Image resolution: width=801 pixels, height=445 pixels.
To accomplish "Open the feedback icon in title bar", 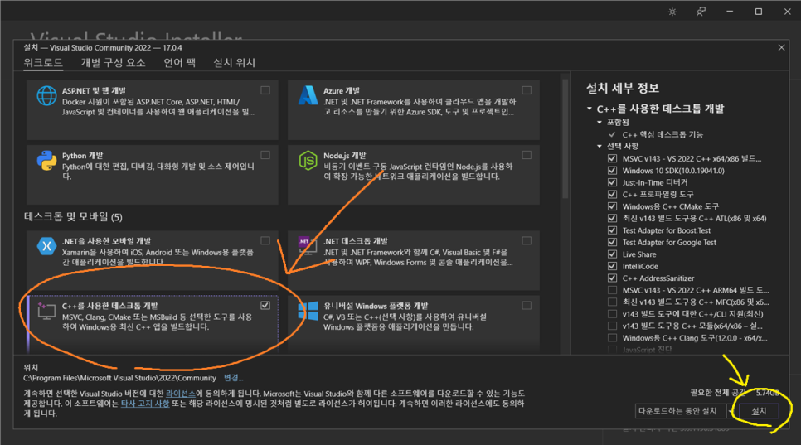I will pyautogui.click(x=701, y=12).
